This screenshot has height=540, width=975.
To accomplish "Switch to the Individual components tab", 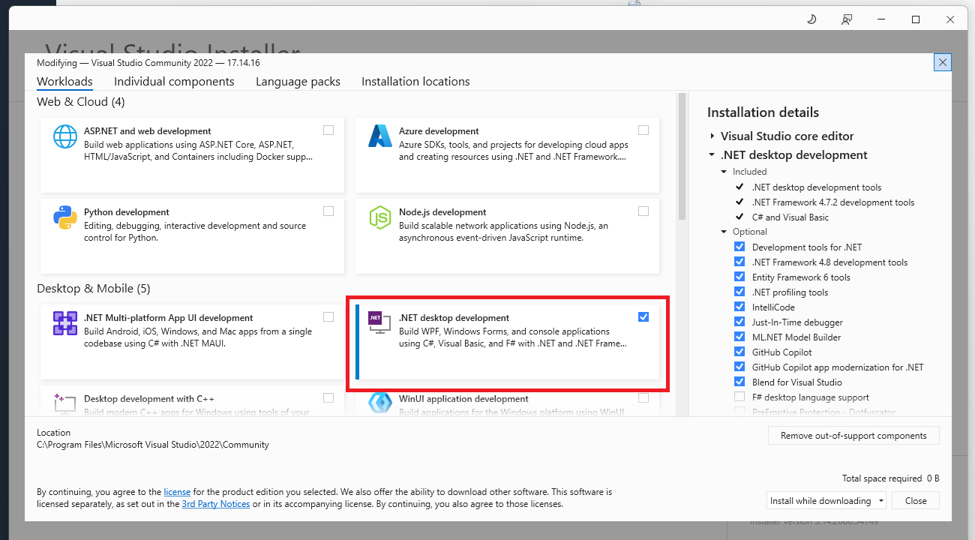I will (174, 82).
